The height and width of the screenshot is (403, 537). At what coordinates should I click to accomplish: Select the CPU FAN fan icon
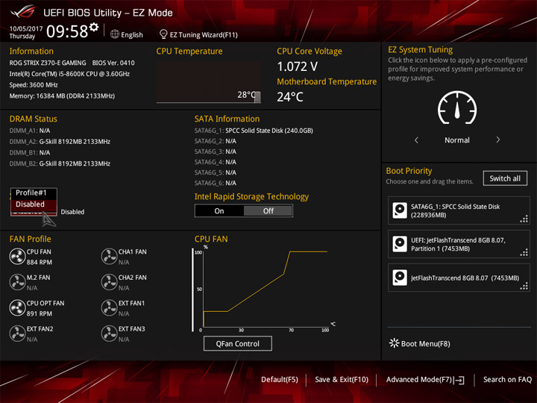click(x=17, y=256)
